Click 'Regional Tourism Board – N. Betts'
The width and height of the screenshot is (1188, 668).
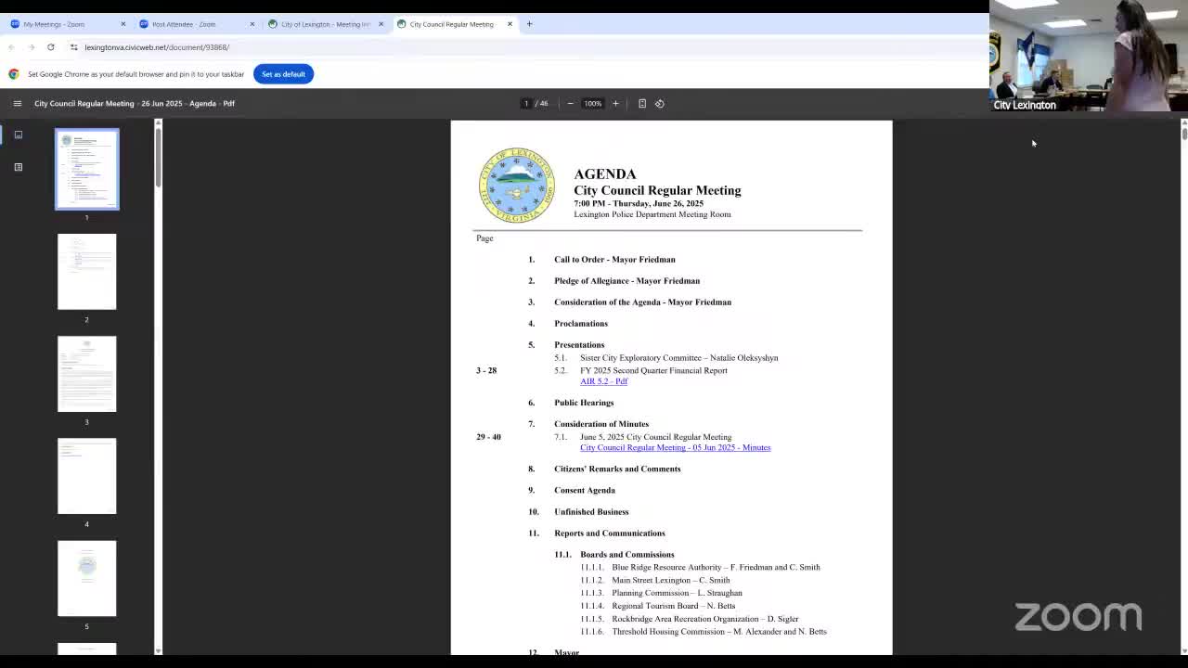(673, 606)
